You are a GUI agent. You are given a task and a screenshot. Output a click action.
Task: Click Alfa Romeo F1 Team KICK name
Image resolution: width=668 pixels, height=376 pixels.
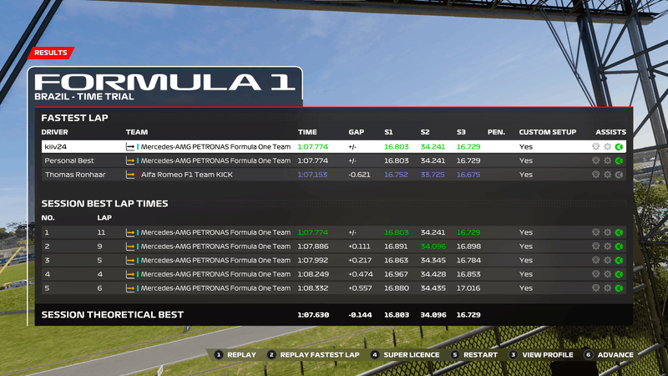click(x=186, y=175)
